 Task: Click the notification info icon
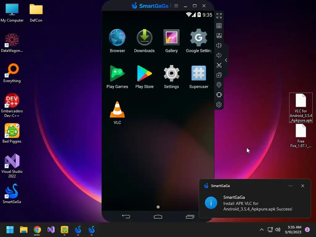pyautogui.click(x=211, y=203)
